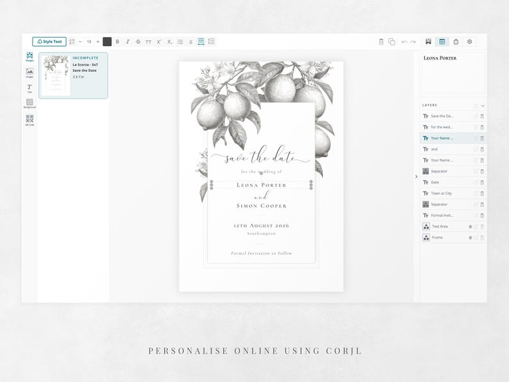Click the save icon in the top toolbar

click(428, 42)
